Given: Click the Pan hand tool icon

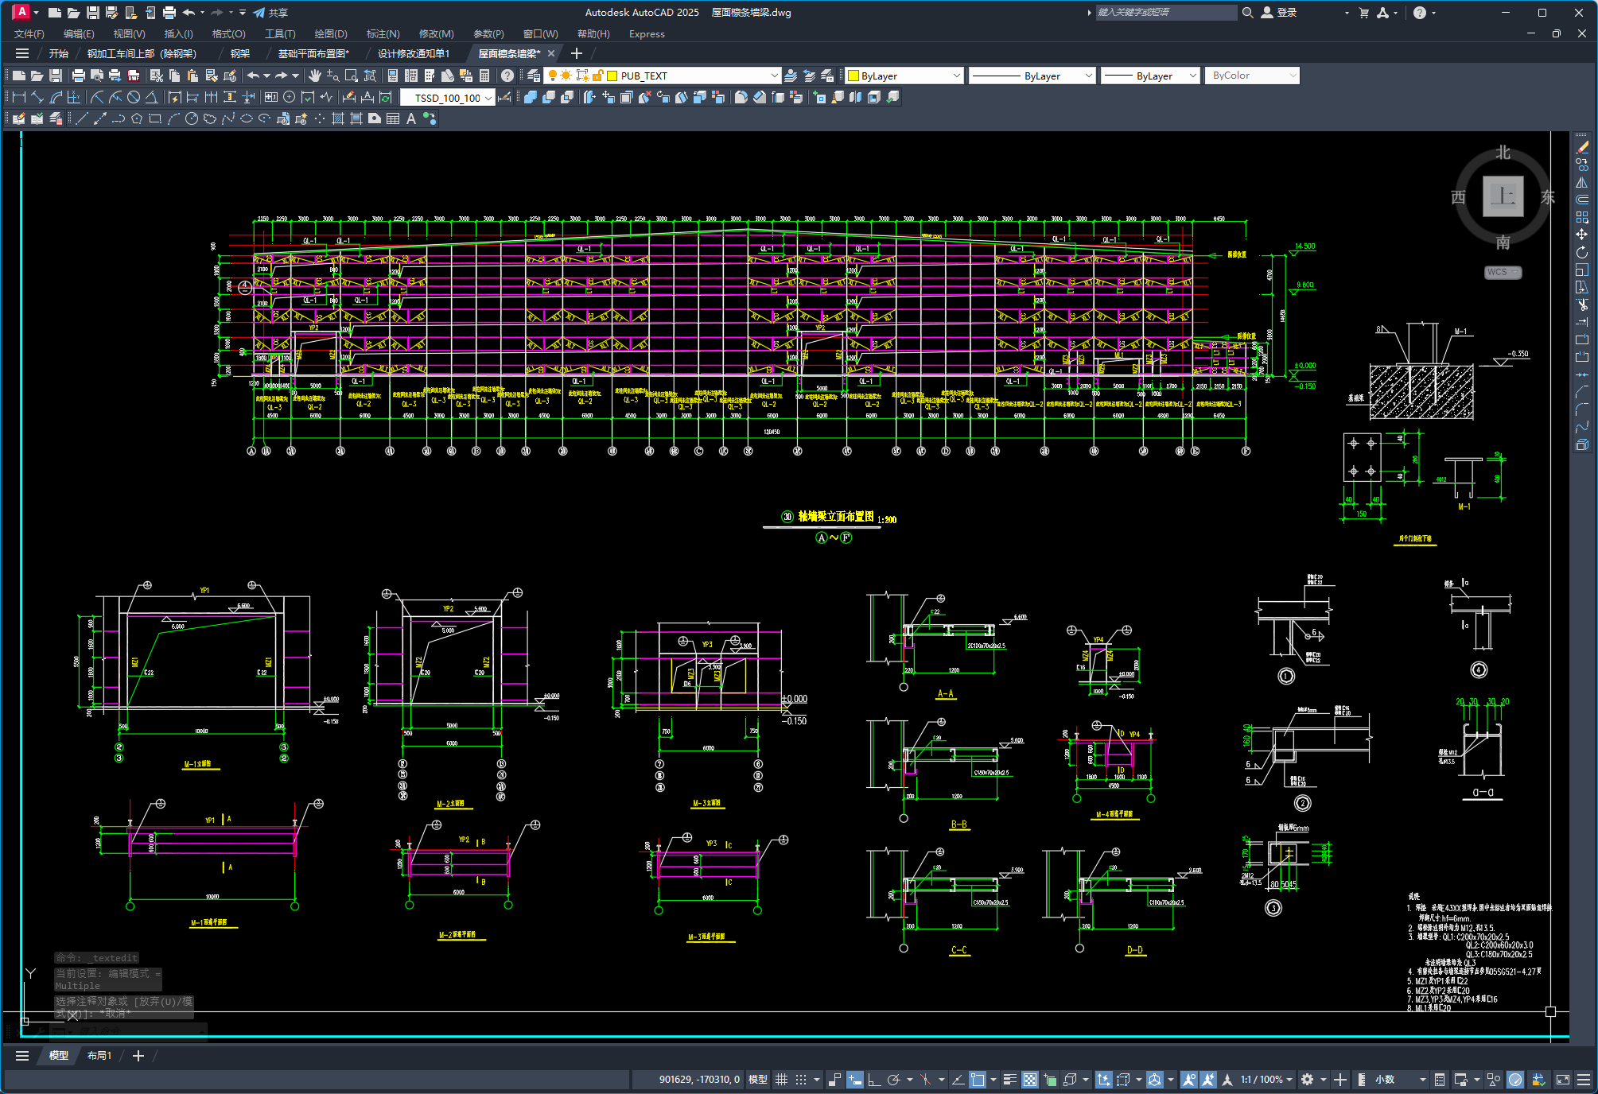Looking at the screenshot, I should 315,76.
